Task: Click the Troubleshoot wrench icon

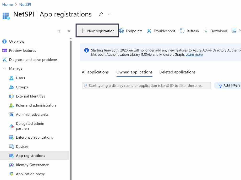Action: [x=149, y=31]
